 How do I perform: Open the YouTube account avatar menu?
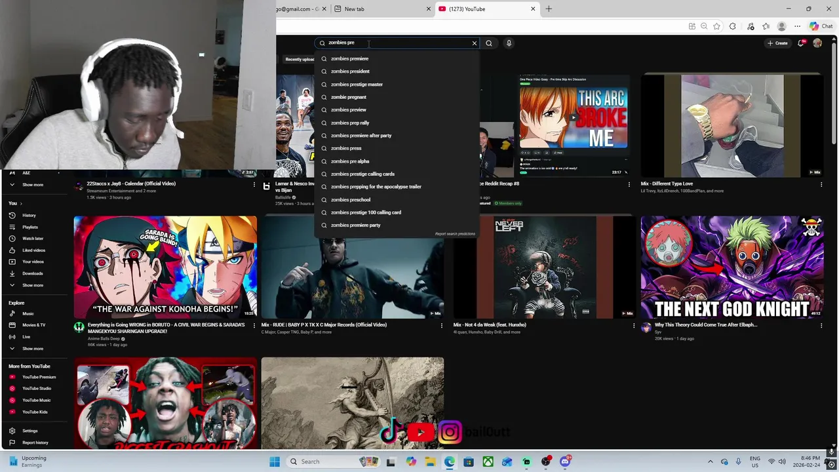[817, 43]
